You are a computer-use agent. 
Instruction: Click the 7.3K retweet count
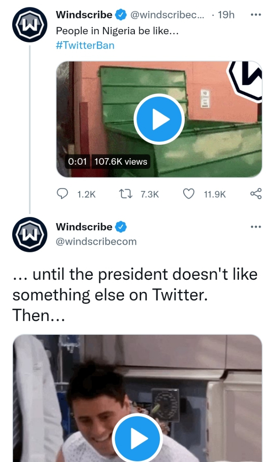149,195
